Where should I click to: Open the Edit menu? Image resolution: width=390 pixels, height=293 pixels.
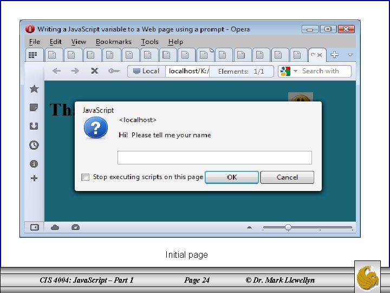click(x=55, y=42)
